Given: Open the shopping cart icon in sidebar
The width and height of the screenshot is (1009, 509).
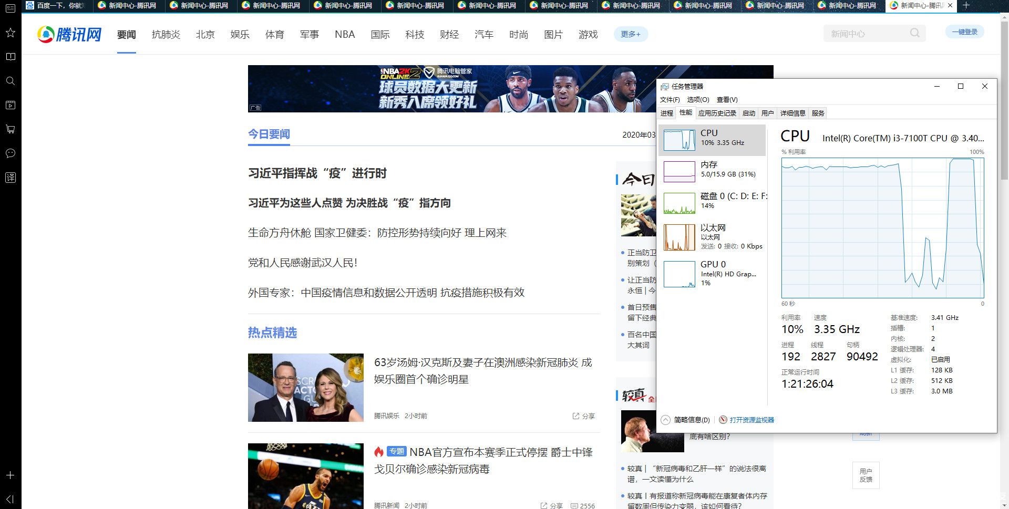Looking at the screenshot, I should coord(10,129).
